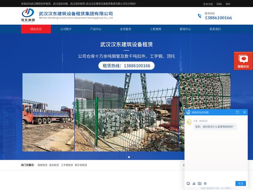Click the truck photo in banner

(x=48, y=112)
